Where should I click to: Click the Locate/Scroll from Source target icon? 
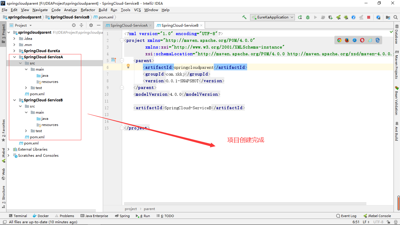click(x=74, y=25)
